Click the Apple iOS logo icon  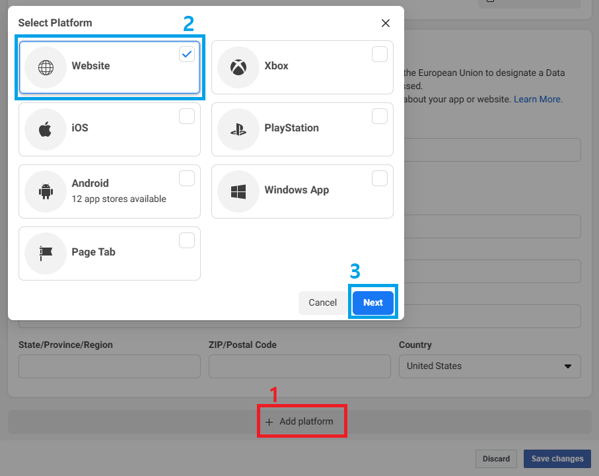pyautogui.click(x=46, y=129)
